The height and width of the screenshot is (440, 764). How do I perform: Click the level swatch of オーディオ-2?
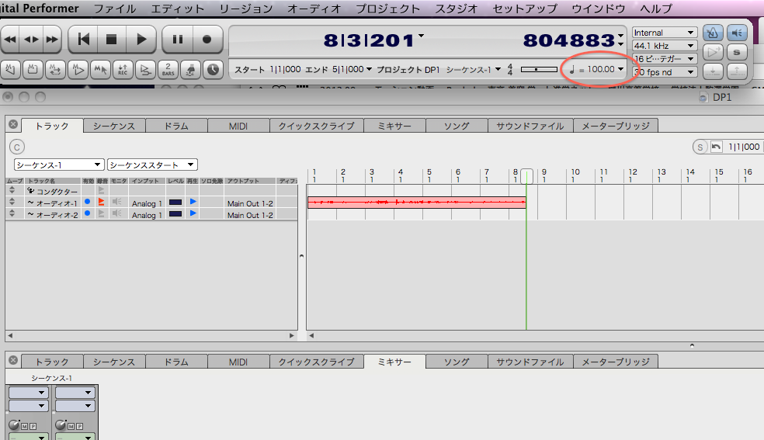tap(175, 213)
